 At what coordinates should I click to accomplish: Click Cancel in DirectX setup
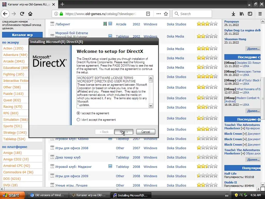(x=145, y=132)
